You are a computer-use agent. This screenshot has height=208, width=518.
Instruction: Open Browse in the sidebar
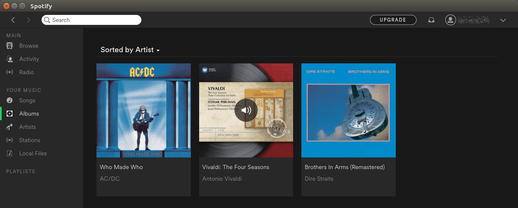(x=29, y=46)
